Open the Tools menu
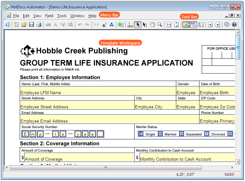Image resolution: width=245 pixels, height=181 pixels. (x=62, y=15)
